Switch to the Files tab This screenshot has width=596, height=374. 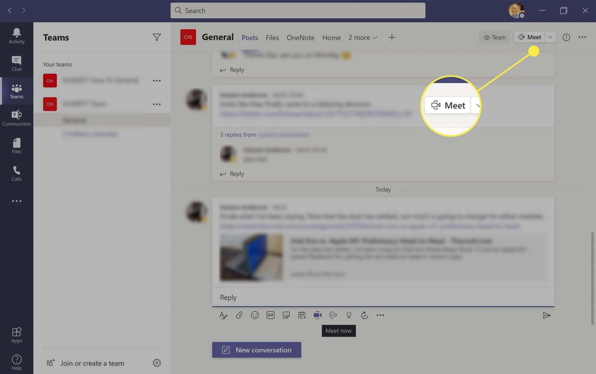tap(272, 38)
